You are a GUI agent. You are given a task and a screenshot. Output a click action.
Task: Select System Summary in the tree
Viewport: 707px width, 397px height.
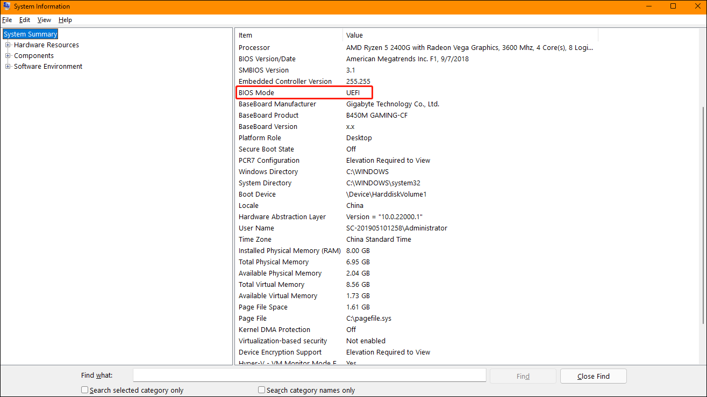tap(30, 34)
